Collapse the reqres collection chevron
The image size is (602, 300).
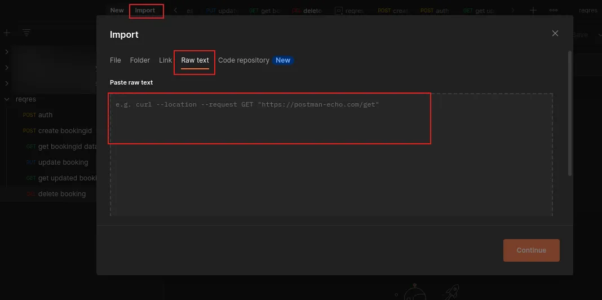(7, 99)
